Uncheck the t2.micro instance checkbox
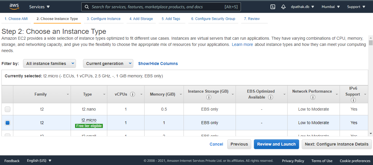The width and height of the screenshot is (373, 165). (x=8, y=123)
